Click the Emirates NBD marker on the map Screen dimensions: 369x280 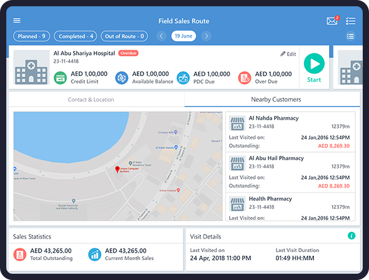click(x=175, y=132)
